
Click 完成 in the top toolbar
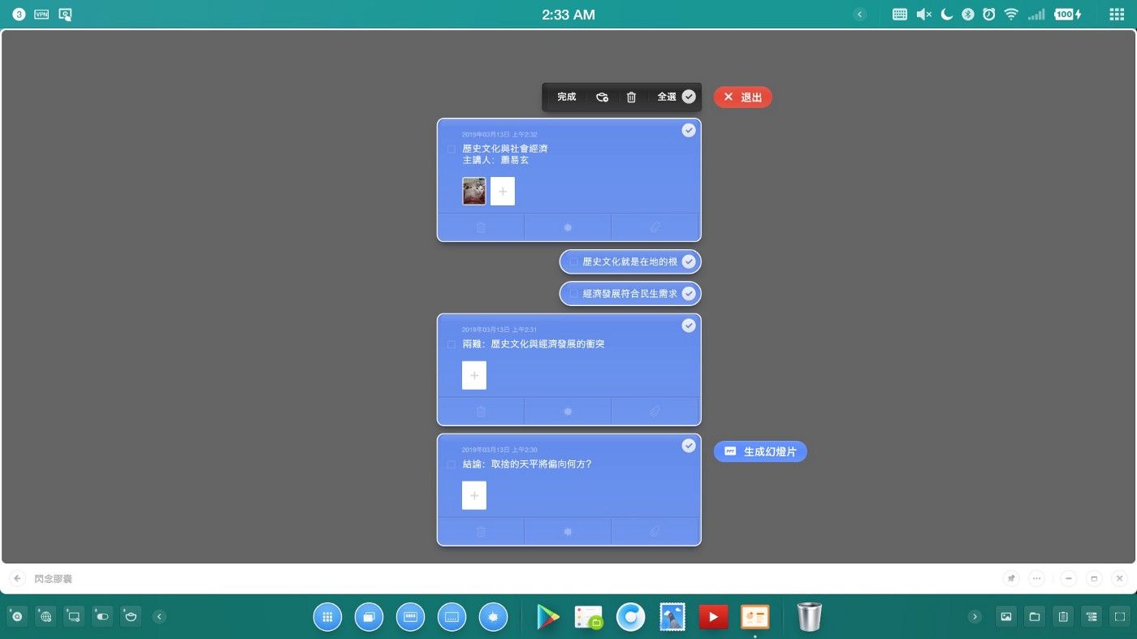[566, 97]
